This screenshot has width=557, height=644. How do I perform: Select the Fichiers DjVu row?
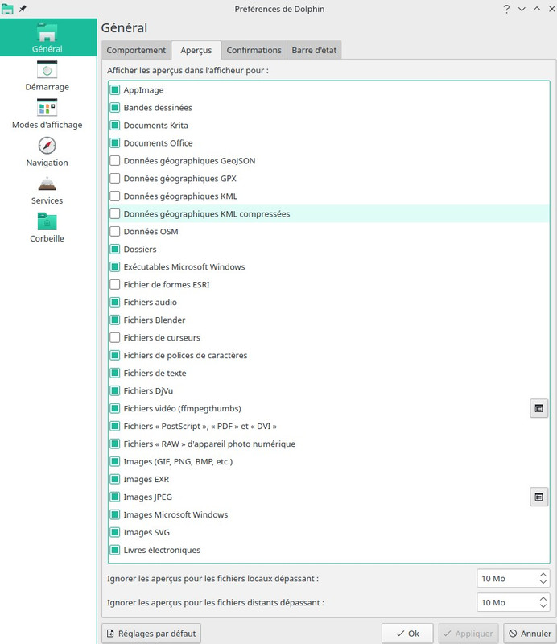tap(329, 390)
